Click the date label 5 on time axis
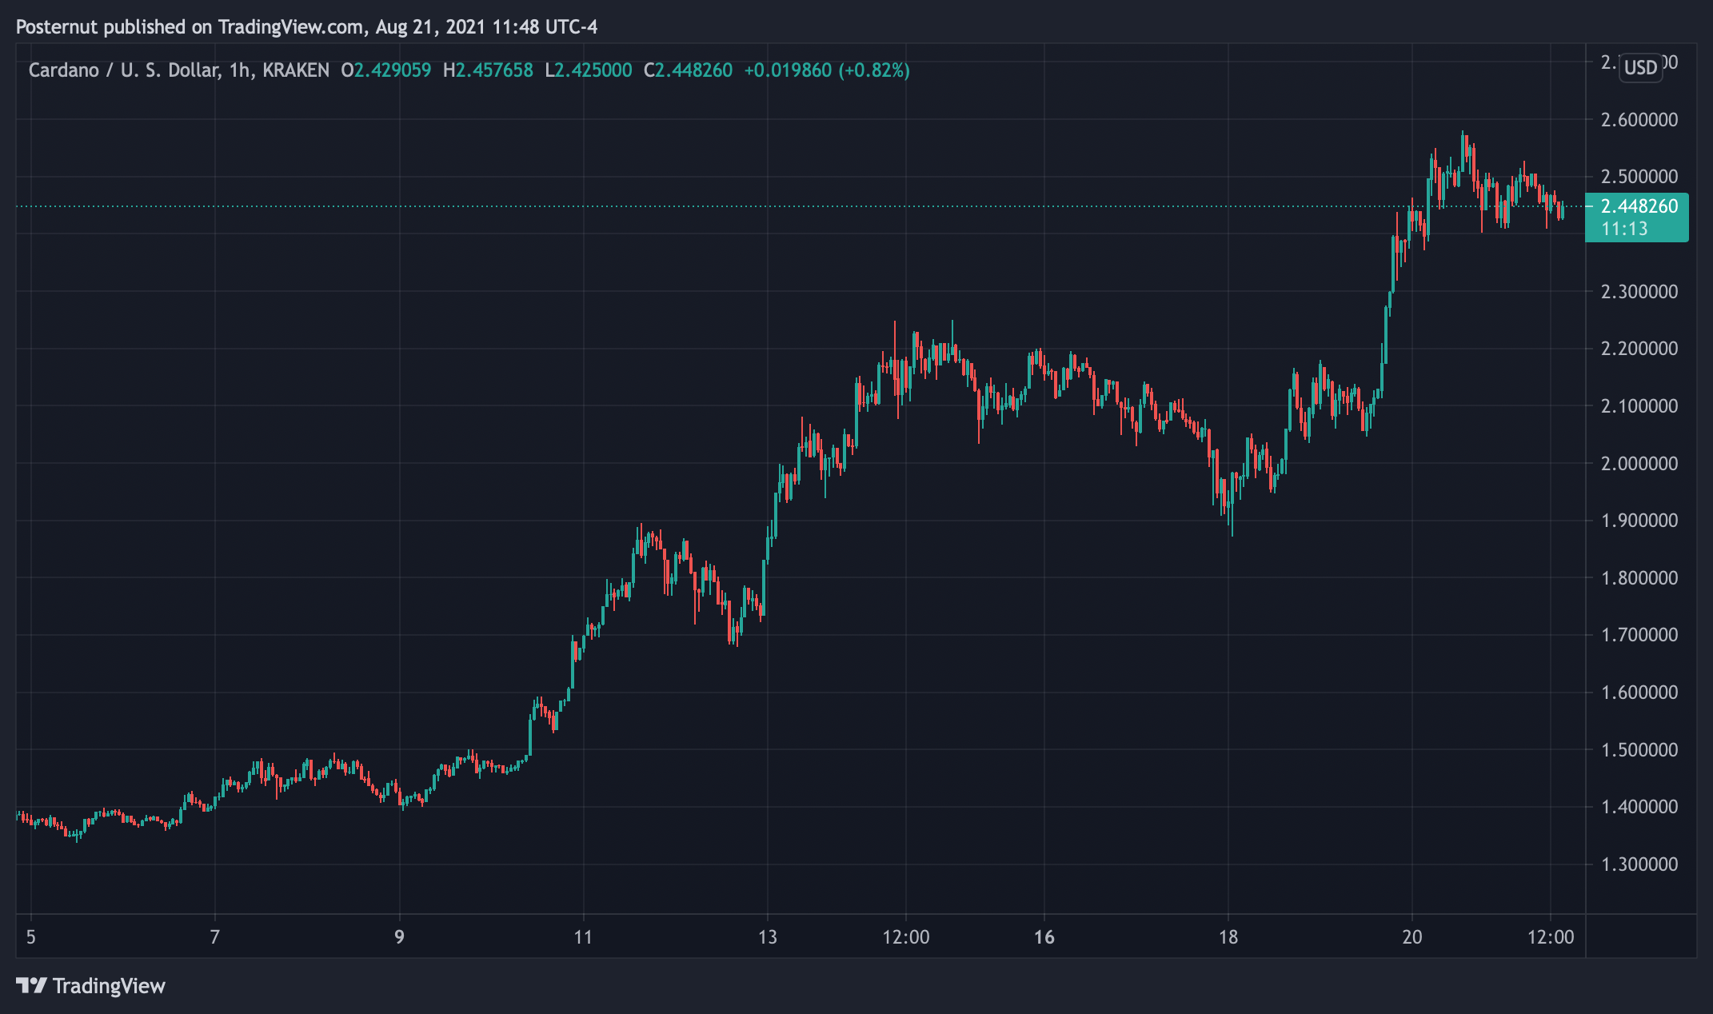Image resolution: width=1713 pixels, height=1014 pixels. [31, 937]
